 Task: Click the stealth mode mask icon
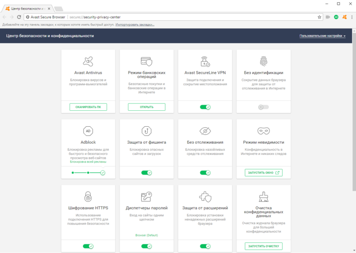point(264,131)
